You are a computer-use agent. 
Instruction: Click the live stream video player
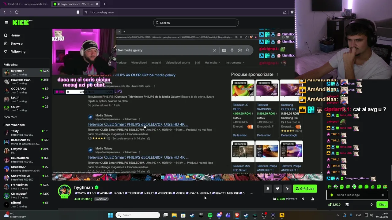[x=187, y=105]
